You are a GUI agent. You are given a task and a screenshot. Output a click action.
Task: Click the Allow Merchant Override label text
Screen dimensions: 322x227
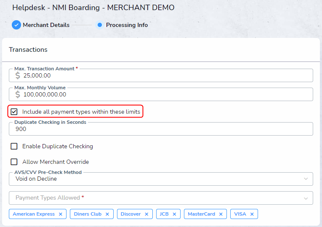(56, 162)
